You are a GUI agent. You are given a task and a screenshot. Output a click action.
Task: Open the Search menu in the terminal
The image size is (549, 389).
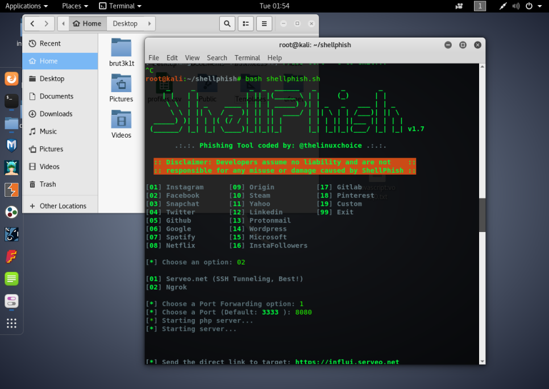[217, 58]
